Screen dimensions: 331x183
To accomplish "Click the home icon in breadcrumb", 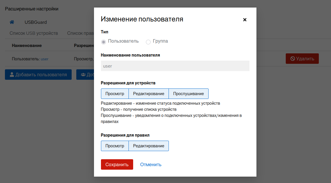I will [12, 22].
